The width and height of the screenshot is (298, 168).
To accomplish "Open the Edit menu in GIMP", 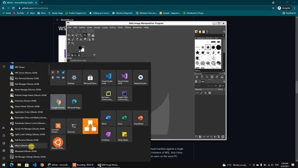I will point(75,28).
